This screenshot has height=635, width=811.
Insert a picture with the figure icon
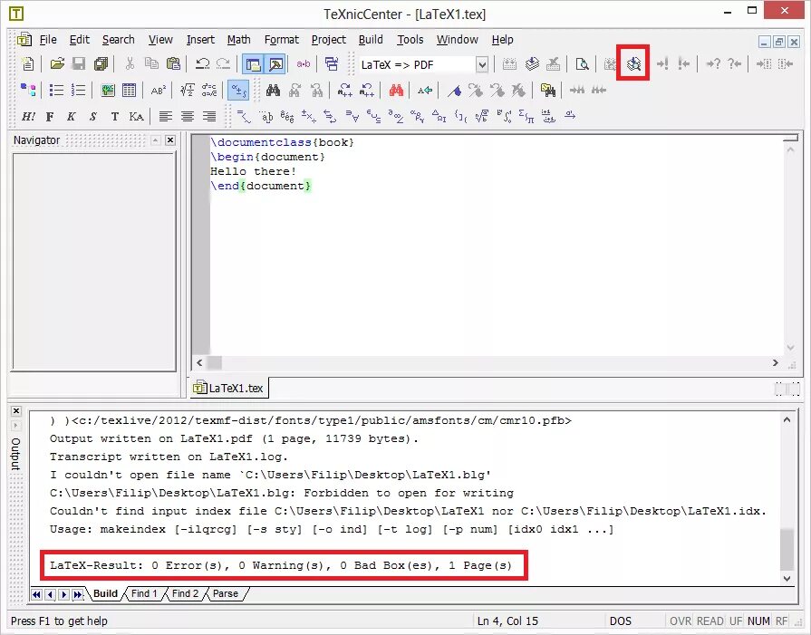(x=108, y=90)
